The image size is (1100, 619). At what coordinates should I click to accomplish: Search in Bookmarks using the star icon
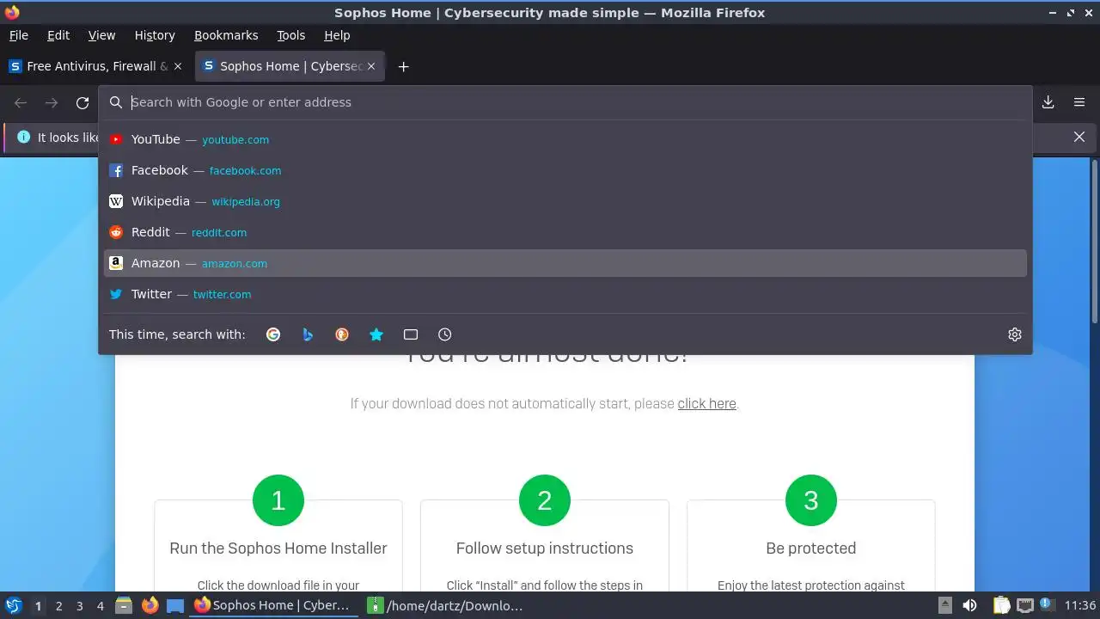(x=376, y=334)
